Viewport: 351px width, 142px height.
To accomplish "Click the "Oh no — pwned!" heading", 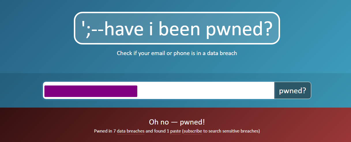I will (x=177, y=122).
